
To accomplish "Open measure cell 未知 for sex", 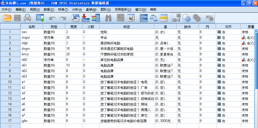I will click(248, 32).
